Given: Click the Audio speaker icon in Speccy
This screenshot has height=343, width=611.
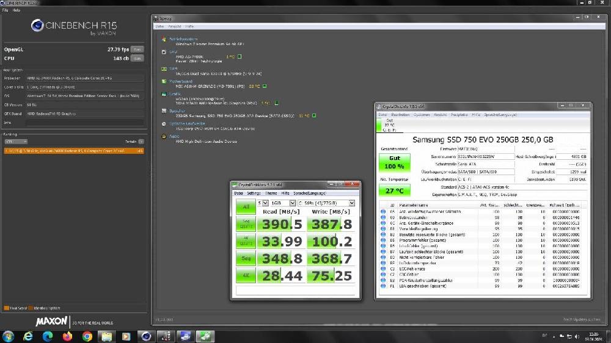Looking at the screenshot, I should (x=164, y=137).
